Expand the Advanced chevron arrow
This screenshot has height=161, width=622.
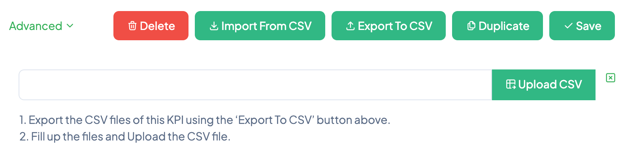pyautogui.click(x=70, y=26)
